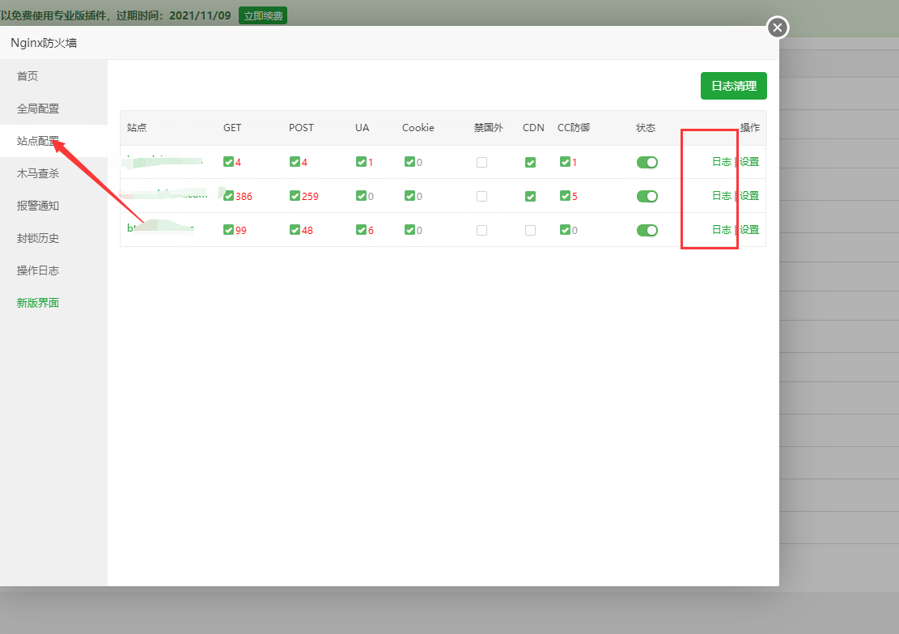Click the POST column header
The image size is (899, 634).
[301, 127]
